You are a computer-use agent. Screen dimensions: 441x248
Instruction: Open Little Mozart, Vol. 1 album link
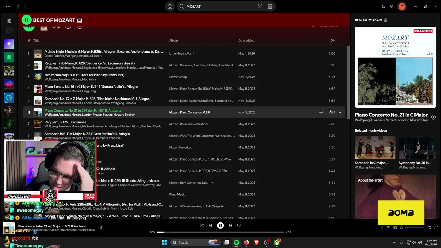point(181,53)
